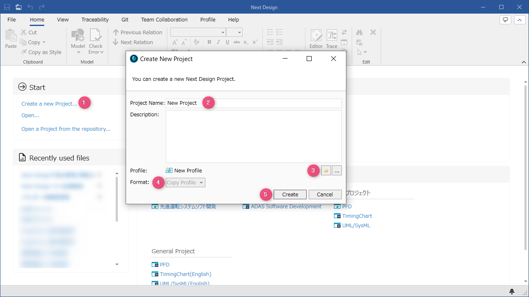Click the shrink font size icon
The height and width of the screenshot is (297, 529).
pos(185,42)
